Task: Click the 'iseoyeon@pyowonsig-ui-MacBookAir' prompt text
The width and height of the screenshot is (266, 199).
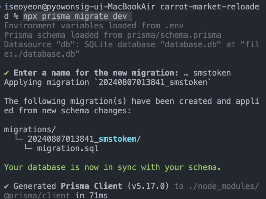Action: pyautogui.click(x=80, y=7)
